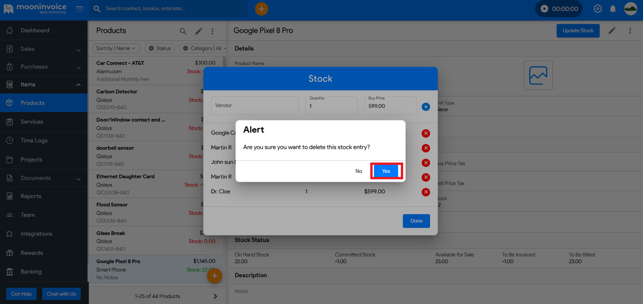Click the Dashboard home icon in sidebar
Image resolution: width=643 pixels, height=304 pixels.
10,31
